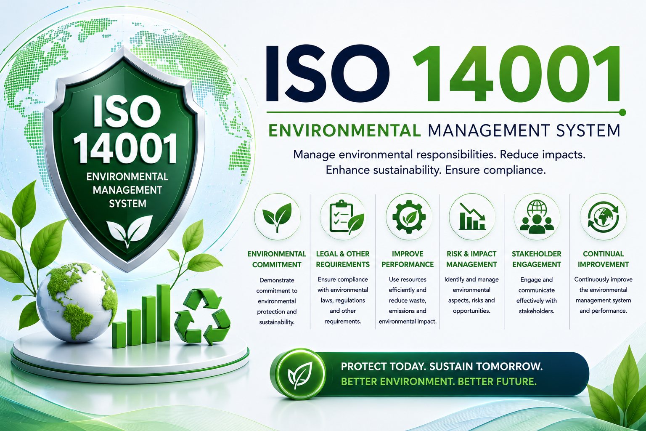
Task: Click the Improve Performance heading
Action: [408, 259]
